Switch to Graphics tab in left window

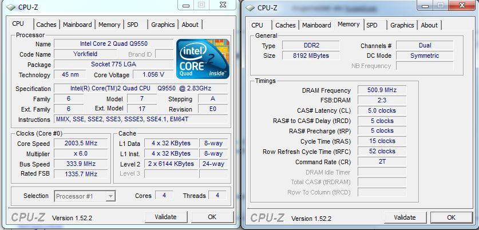tap(163, 25)
